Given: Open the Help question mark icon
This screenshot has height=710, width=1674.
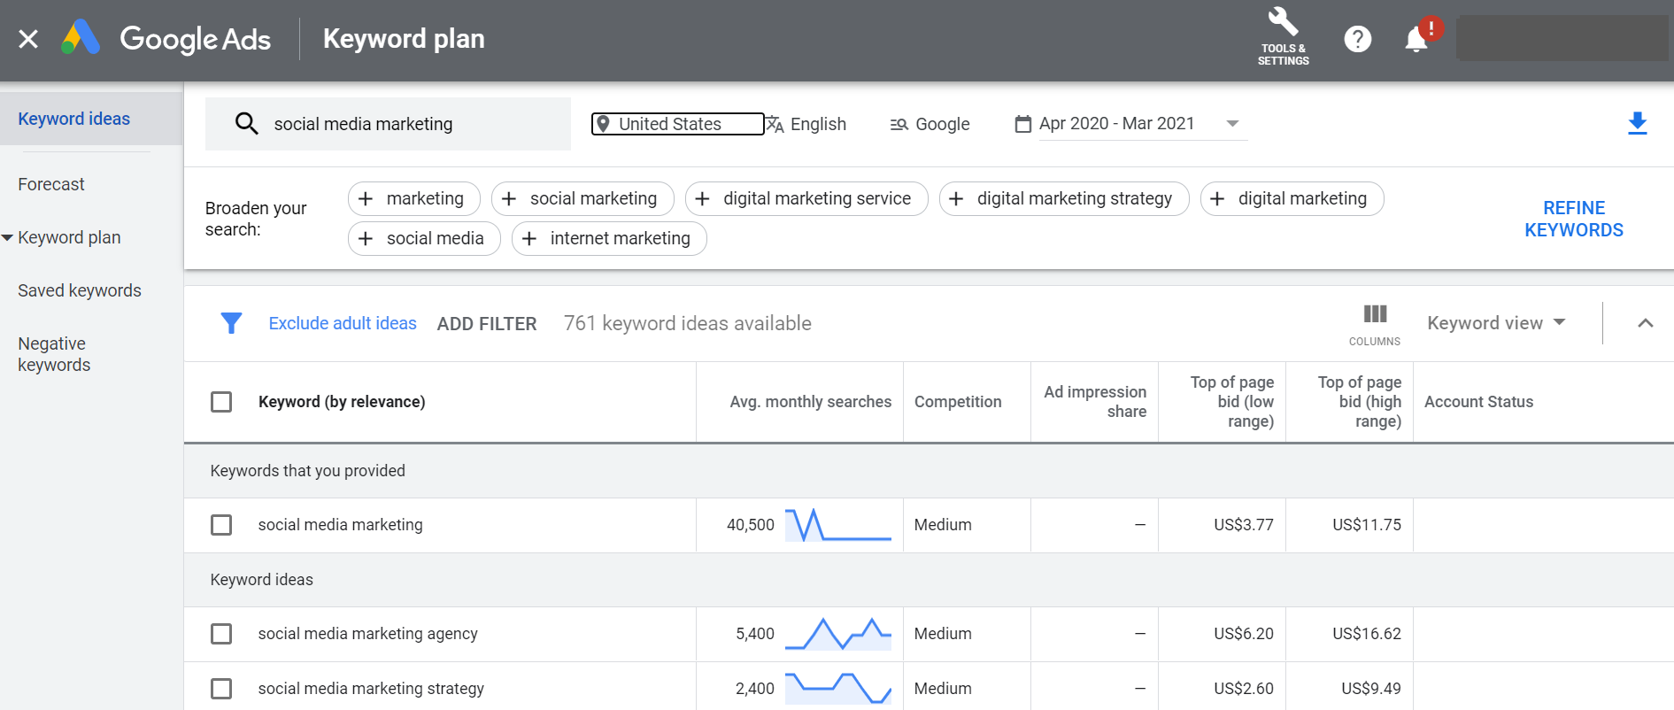Looking at the screenshot, I should click(x=1357, y=39).
